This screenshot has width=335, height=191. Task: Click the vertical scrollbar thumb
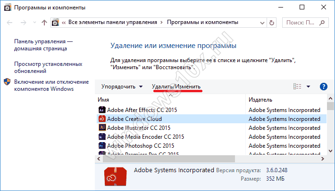pyautogui.click(x=330, y=106)
